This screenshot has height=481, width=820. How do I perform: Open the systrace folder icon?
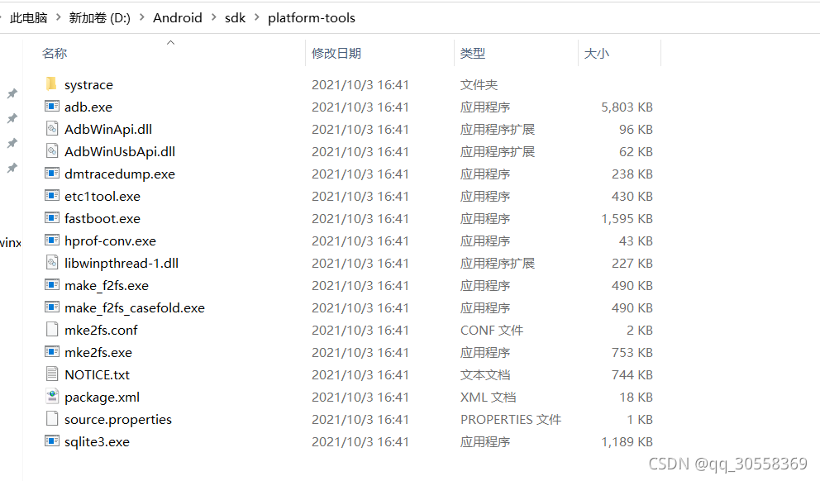[x=51, y=83]
